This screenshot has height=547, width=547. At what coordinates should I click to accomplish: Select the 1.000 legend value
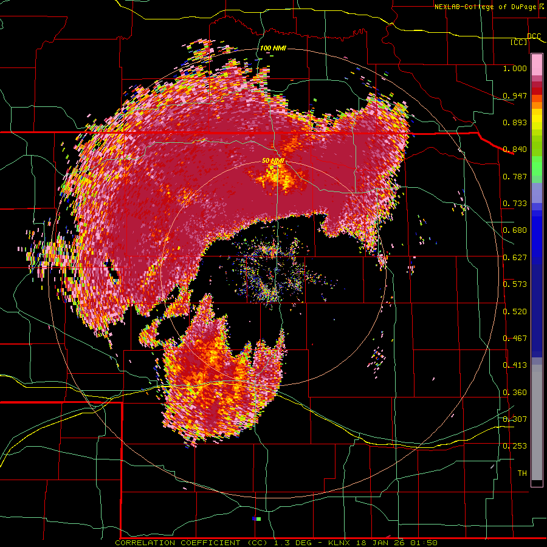[x=515, y=68]
